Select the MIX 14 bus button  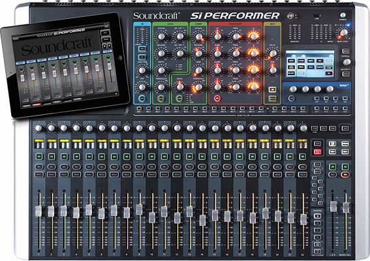click(261, 108)
